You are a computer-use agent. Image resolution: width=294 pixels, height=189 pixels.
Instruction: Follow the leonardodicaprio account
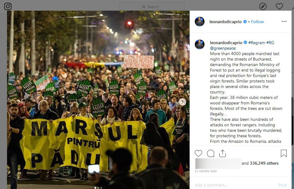coord(257,22)
